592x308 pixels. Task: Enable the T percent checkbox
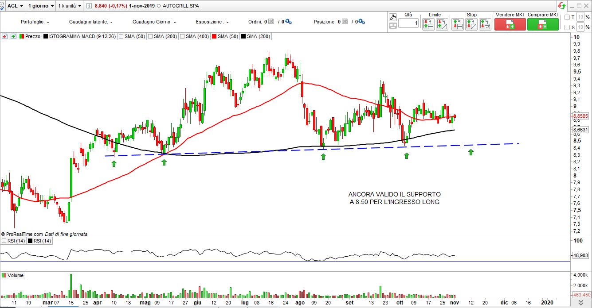coord(568,17)
